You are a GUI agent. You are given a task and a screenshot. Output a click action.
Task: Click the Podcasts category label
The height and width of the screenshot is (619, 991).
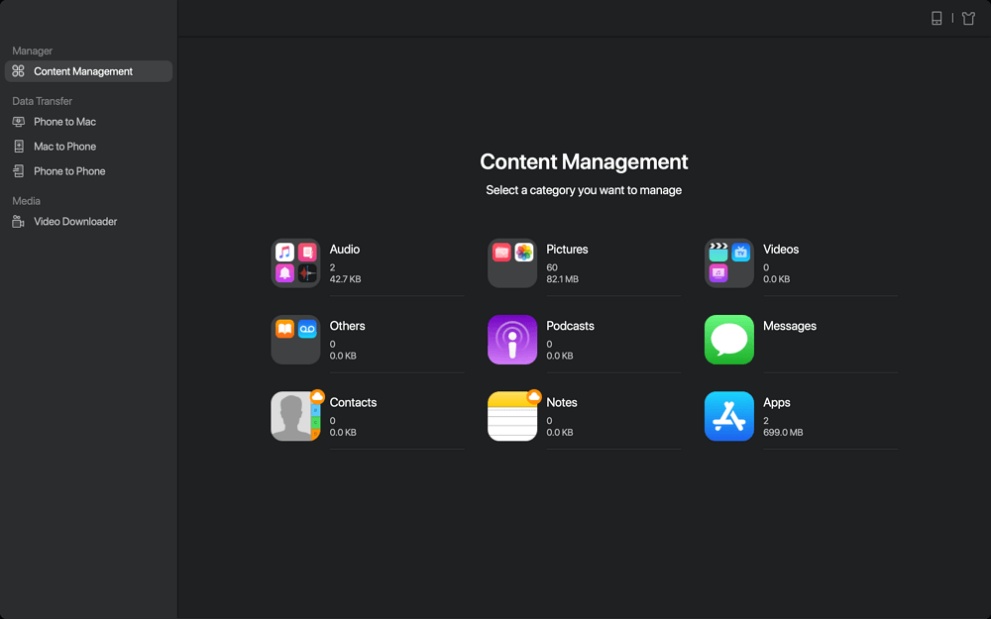click(570, 326)
